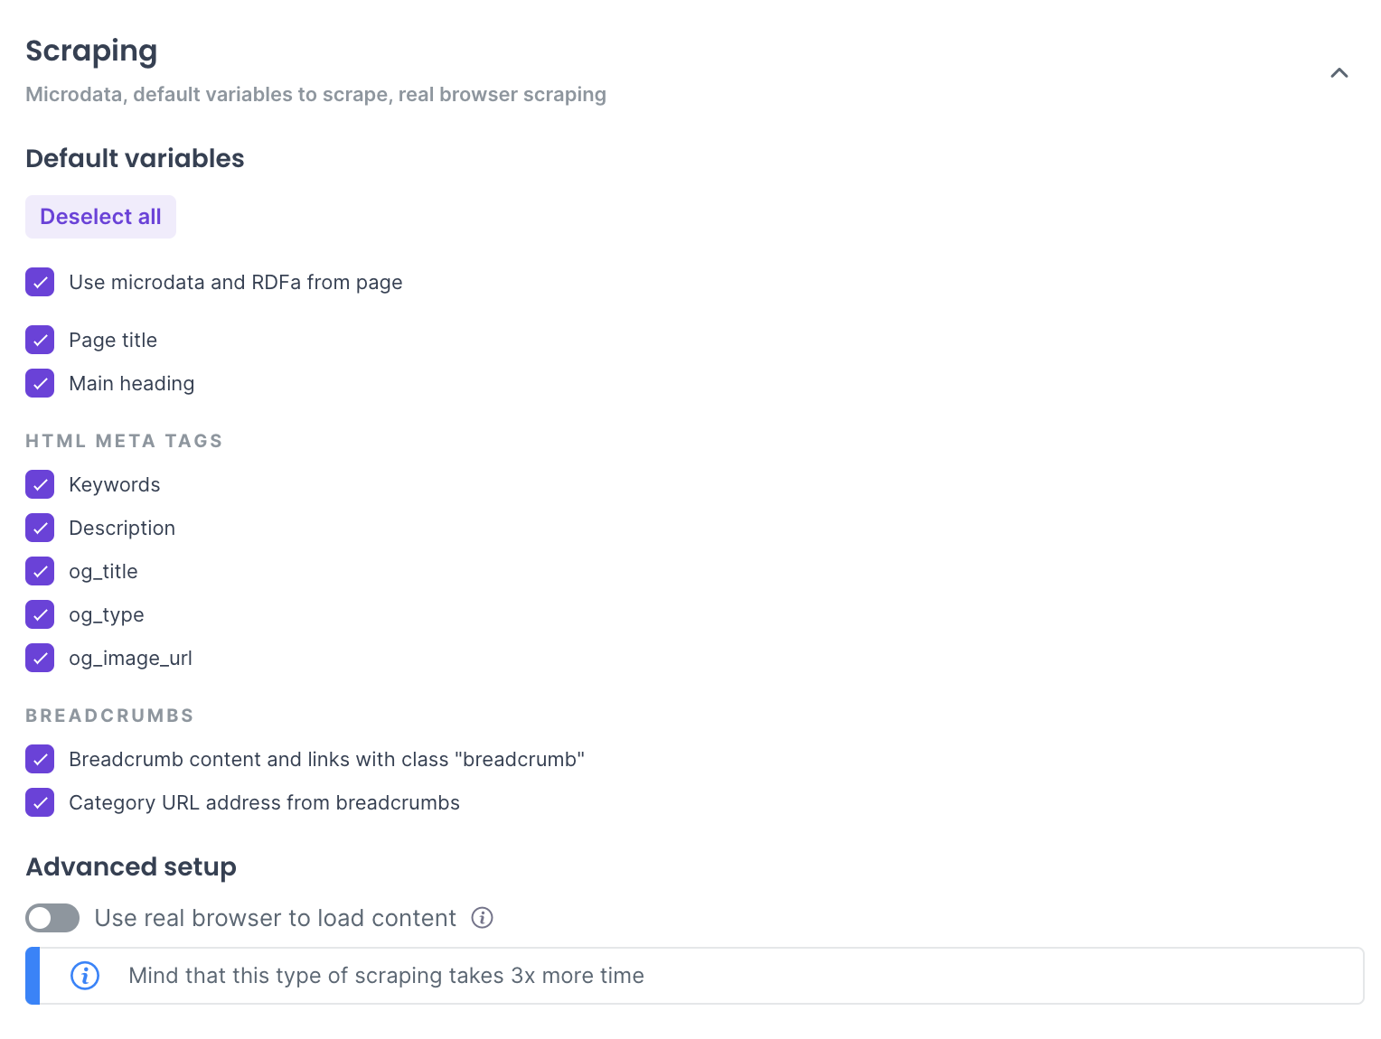Screen dimensions: 1381x1039
Task: Click the Scraping section heading
Action: coord(91,51)
